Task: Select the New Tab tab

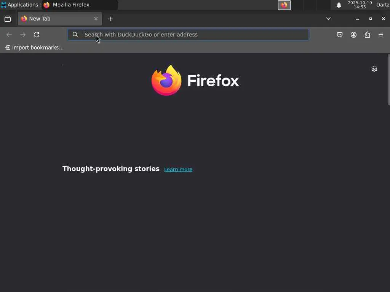Action: click(60, 19)
